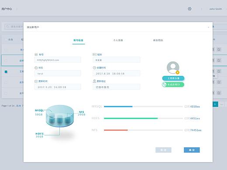Click the ID card icon beside 昵称
The height and width of the screenshot is (170, 227).
point(94,54)
